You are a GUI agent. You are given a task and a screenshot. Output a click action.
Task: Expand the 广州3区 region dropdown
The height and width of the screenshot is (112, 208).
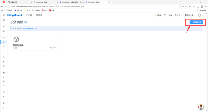30,15
